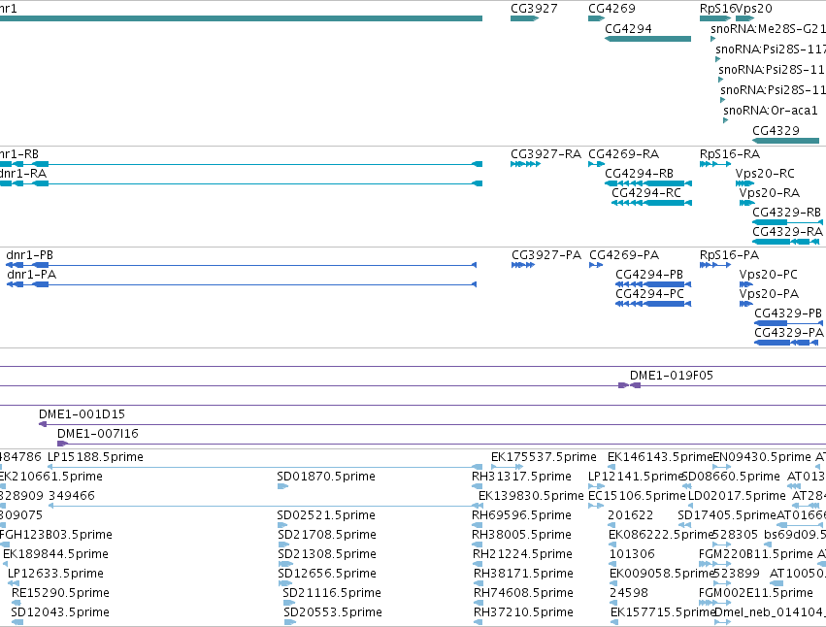This screenshot has width=826, height=627.
Task: Open the CG4329-RB transcript label
Action: tap(786, 213)
